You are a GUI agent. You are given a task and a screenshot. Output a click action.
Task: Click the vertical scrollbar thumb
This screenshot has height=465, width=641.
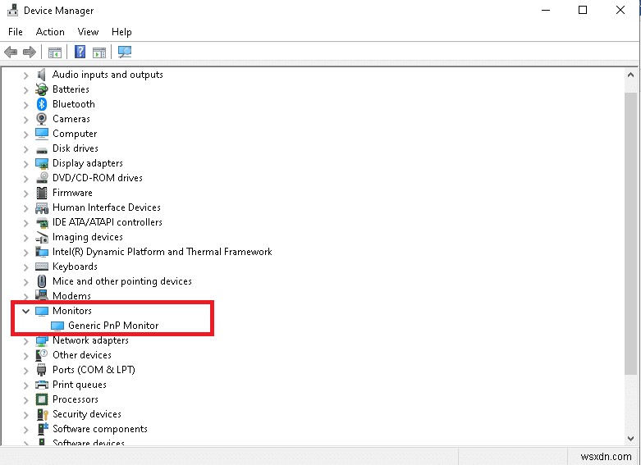pyautogui.click(x=630, y=233)
